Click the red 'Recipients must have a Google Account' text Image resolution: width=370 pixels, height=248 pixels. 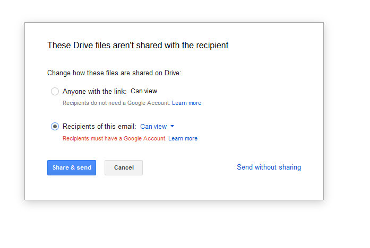[115, 138]
